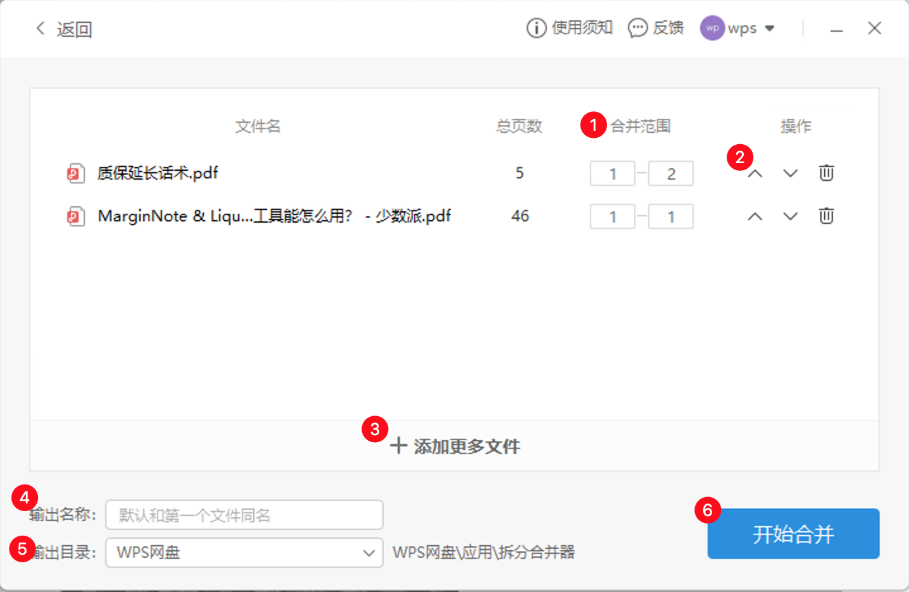Move 质保延长话术.pdf down using the down arrow
The image size is (909, 592).
pyautogui.click(x=789, y=173)
